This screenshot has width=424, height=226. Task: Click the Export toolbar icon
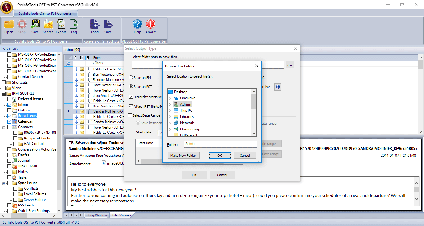coord(61,24)
